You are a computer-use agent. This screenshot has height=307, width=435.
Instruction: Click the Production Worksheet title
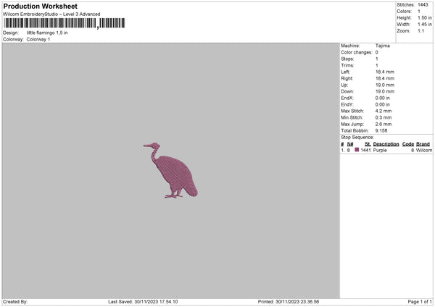pos(40,7)
